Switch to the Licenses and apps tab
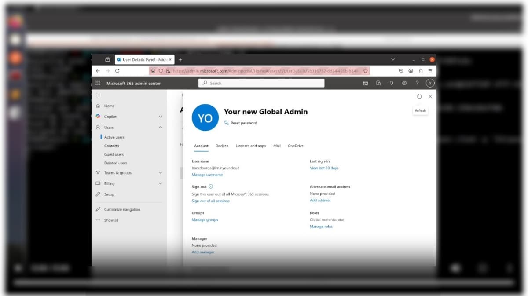Screen dimensions: 528x296 250,146
